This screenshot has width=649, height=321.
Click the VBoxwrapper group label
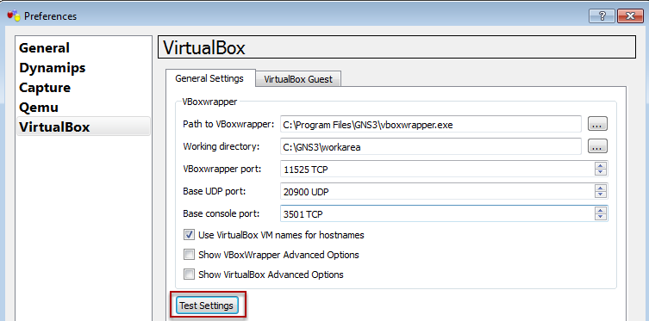209,102
